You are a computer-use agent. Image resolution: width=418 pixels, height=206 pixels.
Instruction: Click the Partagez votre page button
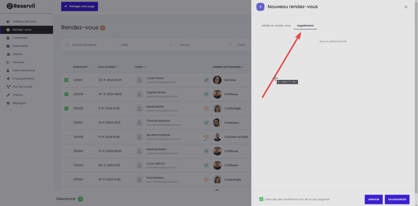(80, 7)
